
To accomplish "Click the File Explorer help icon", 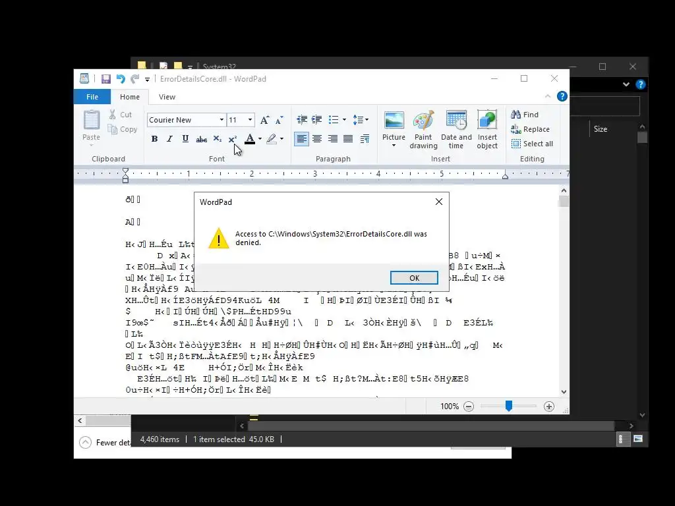I will [641, 84].
